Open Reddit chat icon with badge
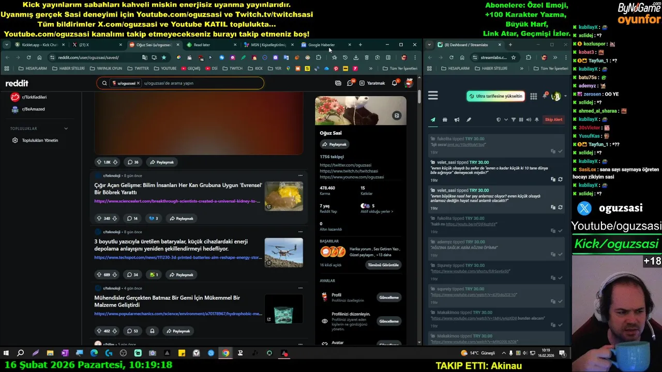Viewport: 662px width, 372px height. (350, 83)
